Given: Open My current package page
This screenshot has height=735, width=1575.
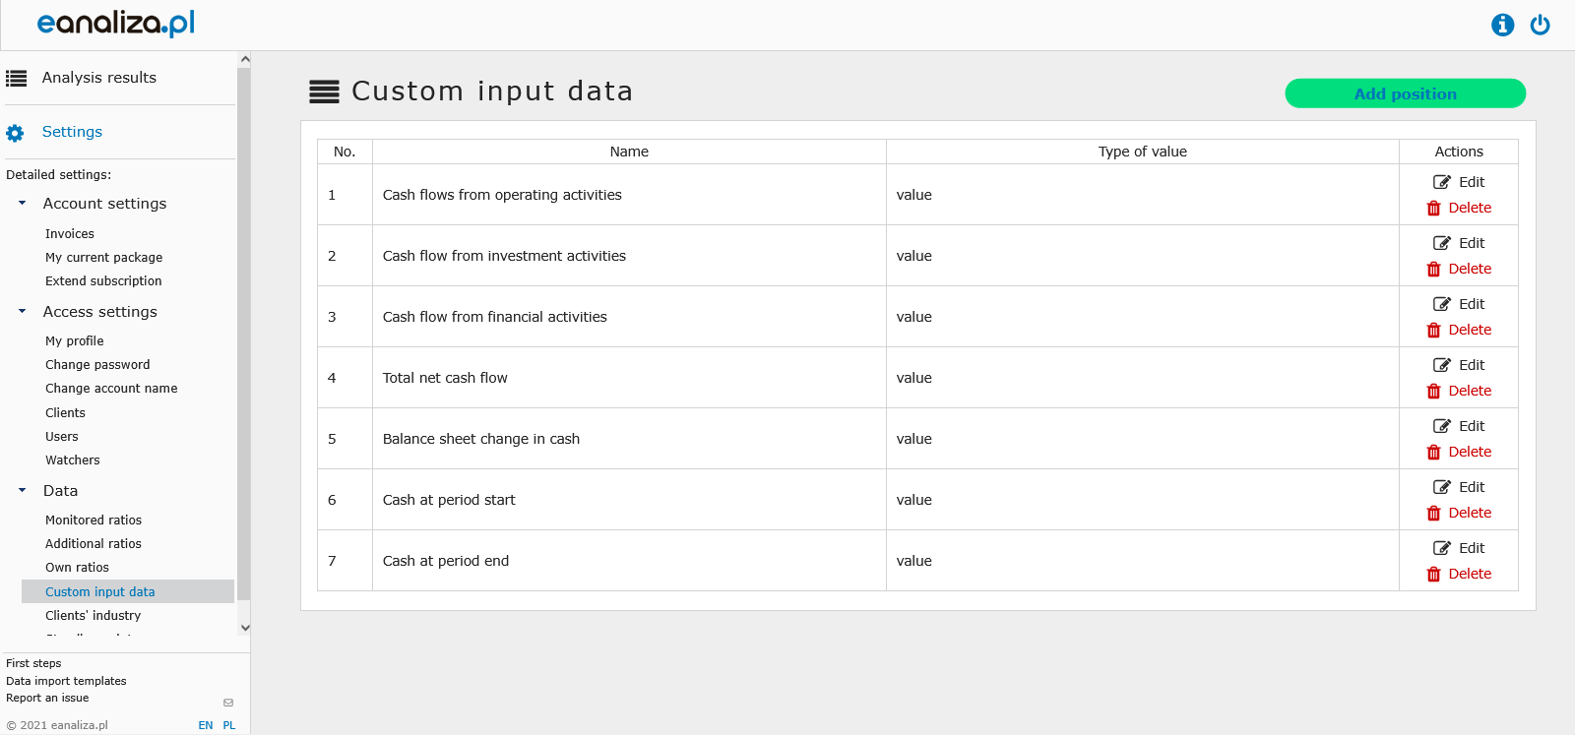Looking at the screenshot, I should click(x=104, y=258).
